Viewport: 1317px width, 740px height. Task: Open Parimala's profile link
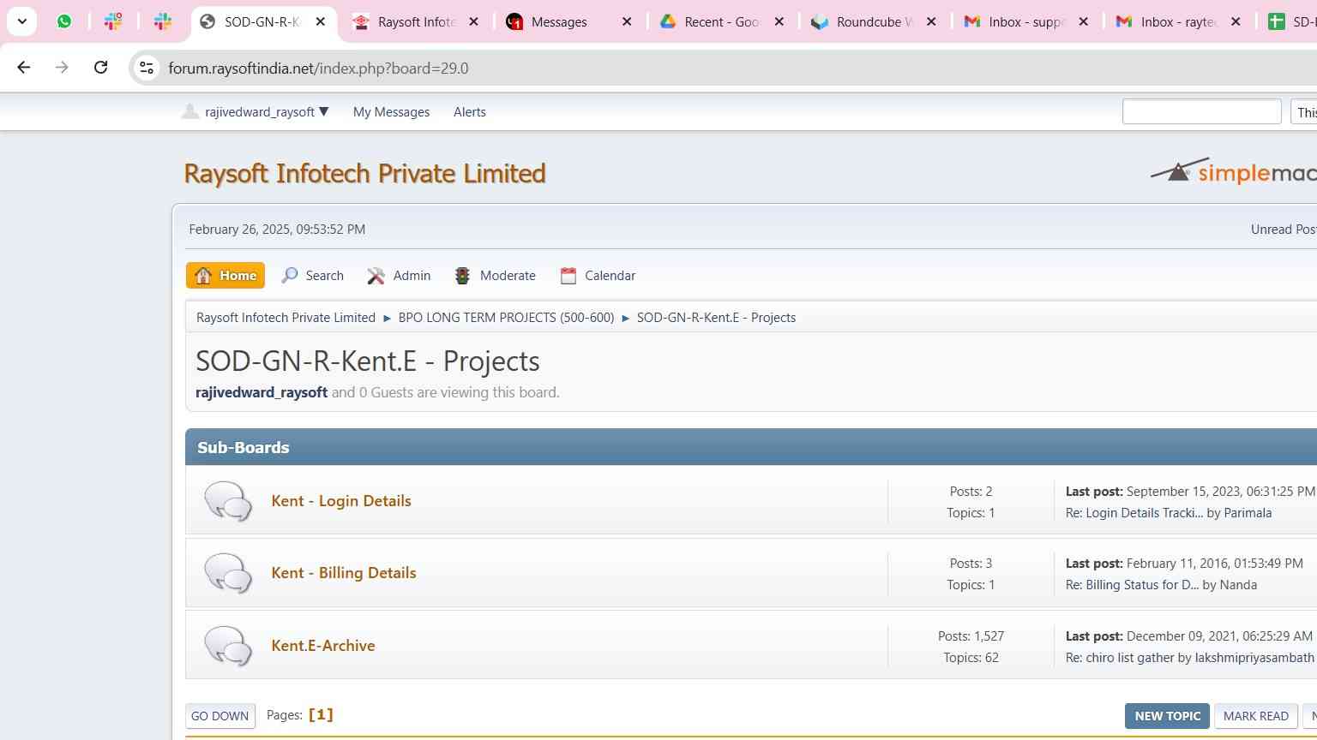pos(1248,513)
